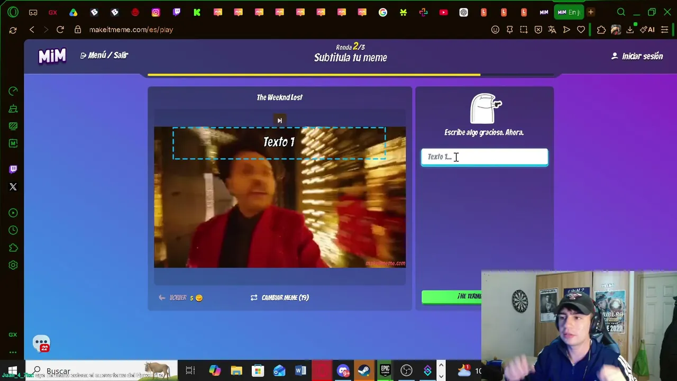Image resolution: width=677 pixels, height=381 pixels.
Task: Add page to bookmarks heart icon
Action: pyautogui.click(x=581, y=30)
